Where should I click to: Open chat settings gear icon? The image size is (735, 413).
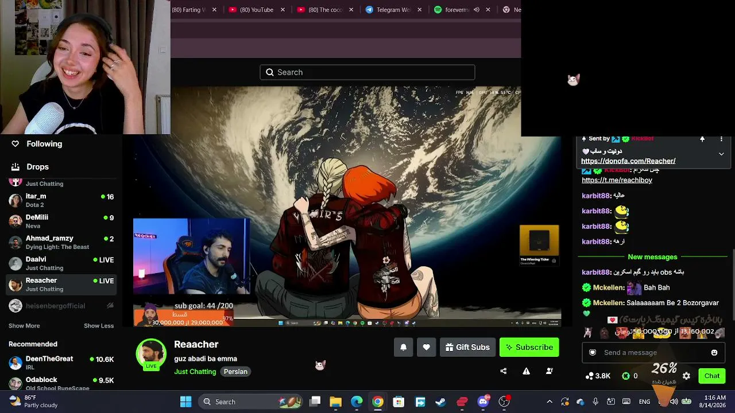pos(686,376)
